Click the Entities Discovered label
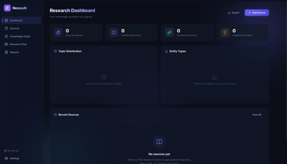The width and height of the screenshot is (287, 164). [131, 35]
